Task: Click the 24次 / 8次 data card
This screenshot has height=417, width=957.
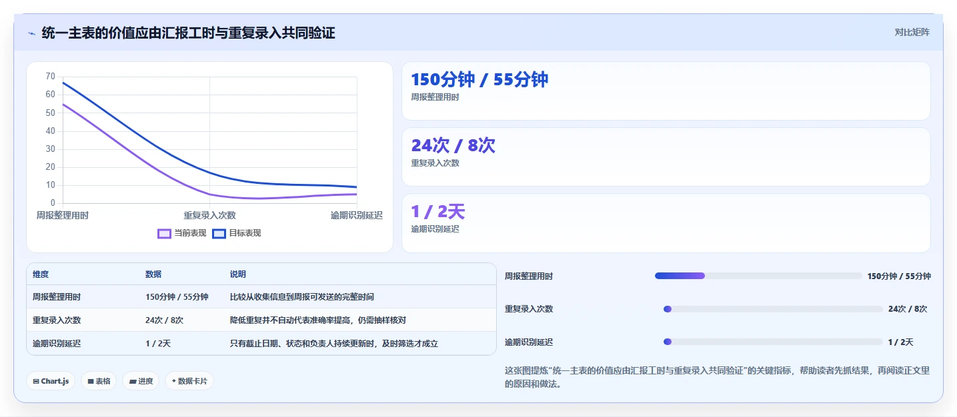Action: click(x=666, y=157)
